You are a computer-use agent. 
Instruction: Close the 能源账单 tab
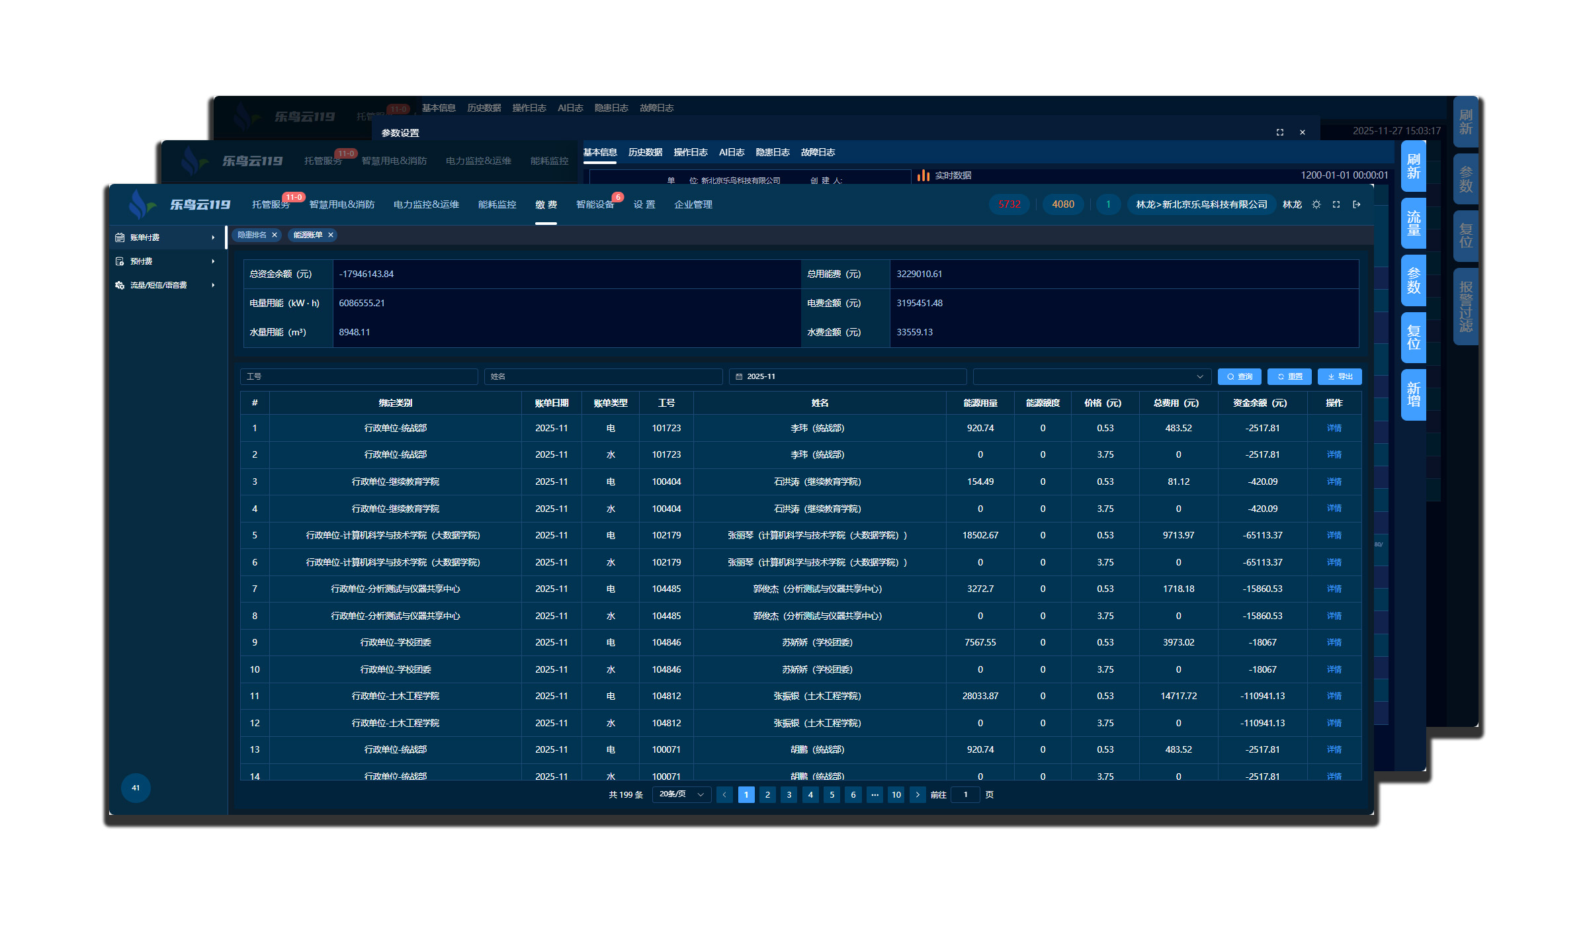coord(331,235)
